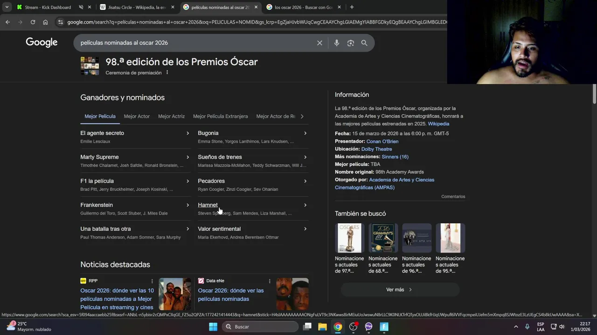Start voice search with microphone icon
Screen dimensions: 597x335
pos(337,43)
